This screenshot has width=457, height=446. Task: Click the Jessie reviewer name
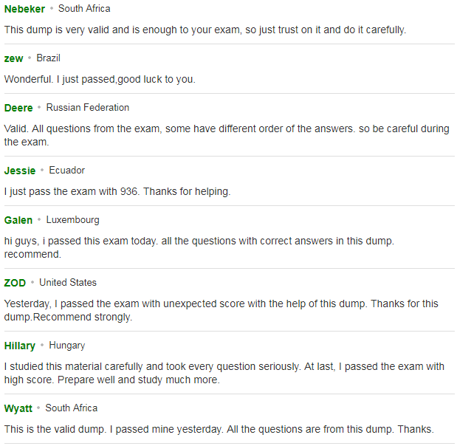20,171
